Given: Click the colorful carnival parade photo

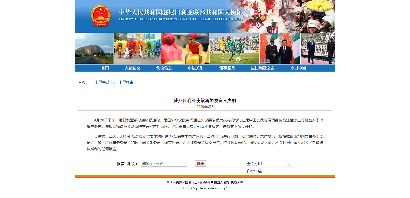Looking at the screenshot, I should click(x=137, y=49).
